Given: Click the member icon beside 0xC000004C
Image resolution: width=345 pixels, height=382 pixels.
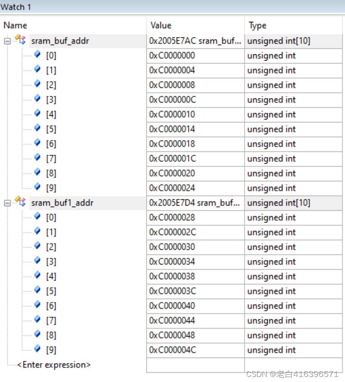Looking at the screenshot, I should tap(37, 349).
